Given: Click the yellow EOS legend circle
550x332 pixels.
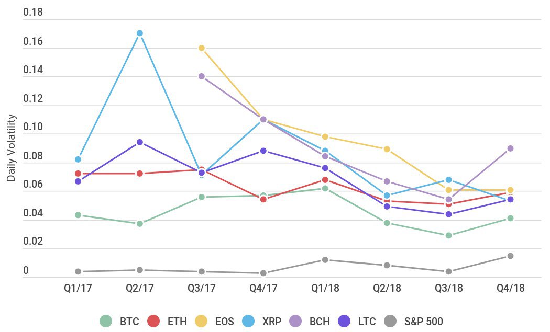Looking at the screenshot, I should click(201, 321).
